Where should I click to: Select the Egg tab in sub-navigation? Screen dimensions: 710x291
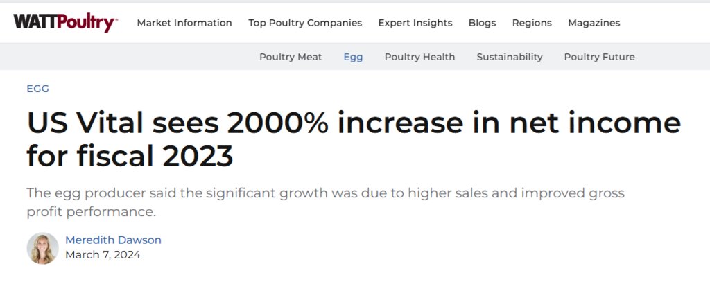[353, 57]
